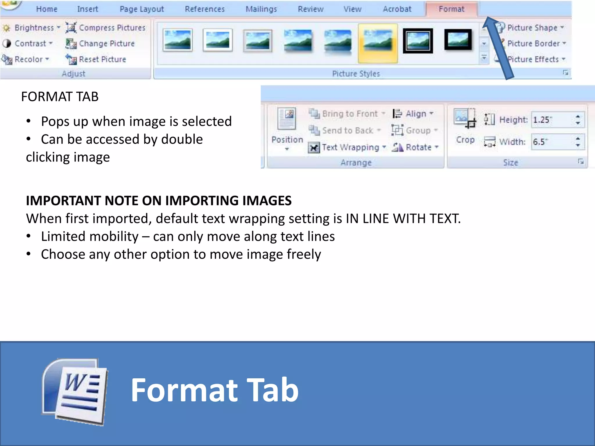The height and width of the screenshot is (446, 595).
Task: Click the Group icon
Action: coord(397,130)
